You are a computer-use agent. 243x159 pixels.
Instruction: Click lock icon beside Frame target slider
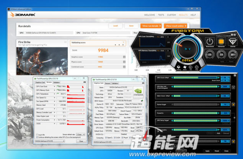[x=233, y=105]
